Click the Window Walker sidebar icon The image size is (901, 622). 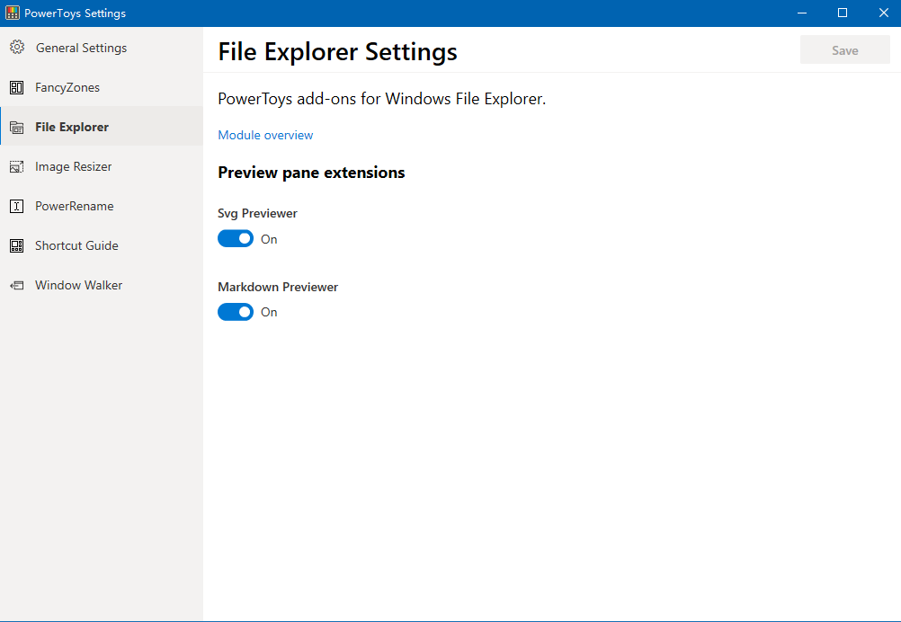17,285
